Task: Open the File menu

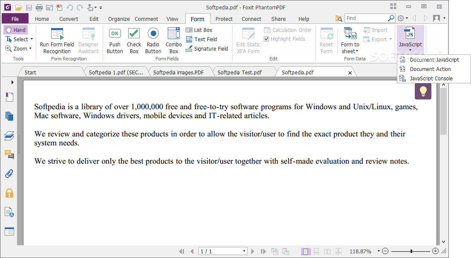Action: 15,19
